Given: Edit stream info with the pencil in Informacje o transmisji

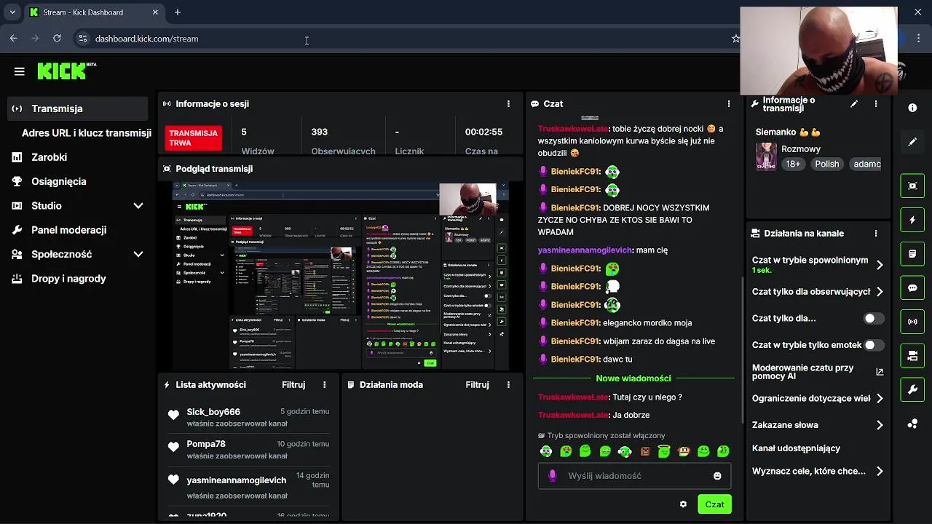Looking at the screenshot, I should pyautogui.click(x=854, y=104).
